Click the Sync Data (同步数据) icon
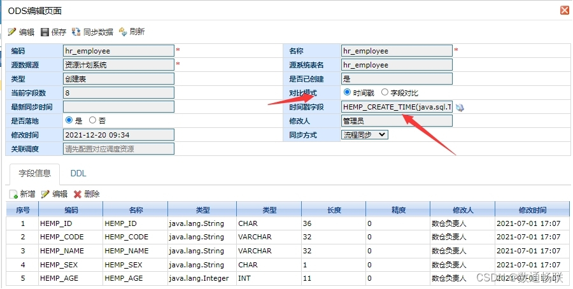 click(x=76, y=32)
